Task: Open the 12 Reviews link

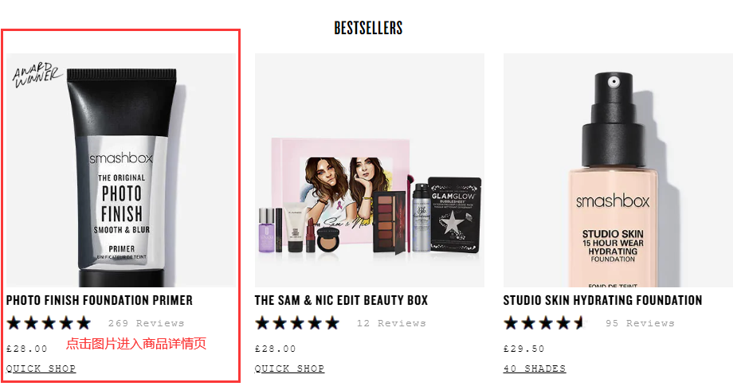Action: point(391,323)
